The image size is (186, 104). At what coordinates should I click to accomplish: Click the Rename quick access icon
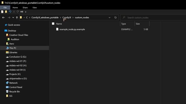pyautogui.click(x=22, y=12)
